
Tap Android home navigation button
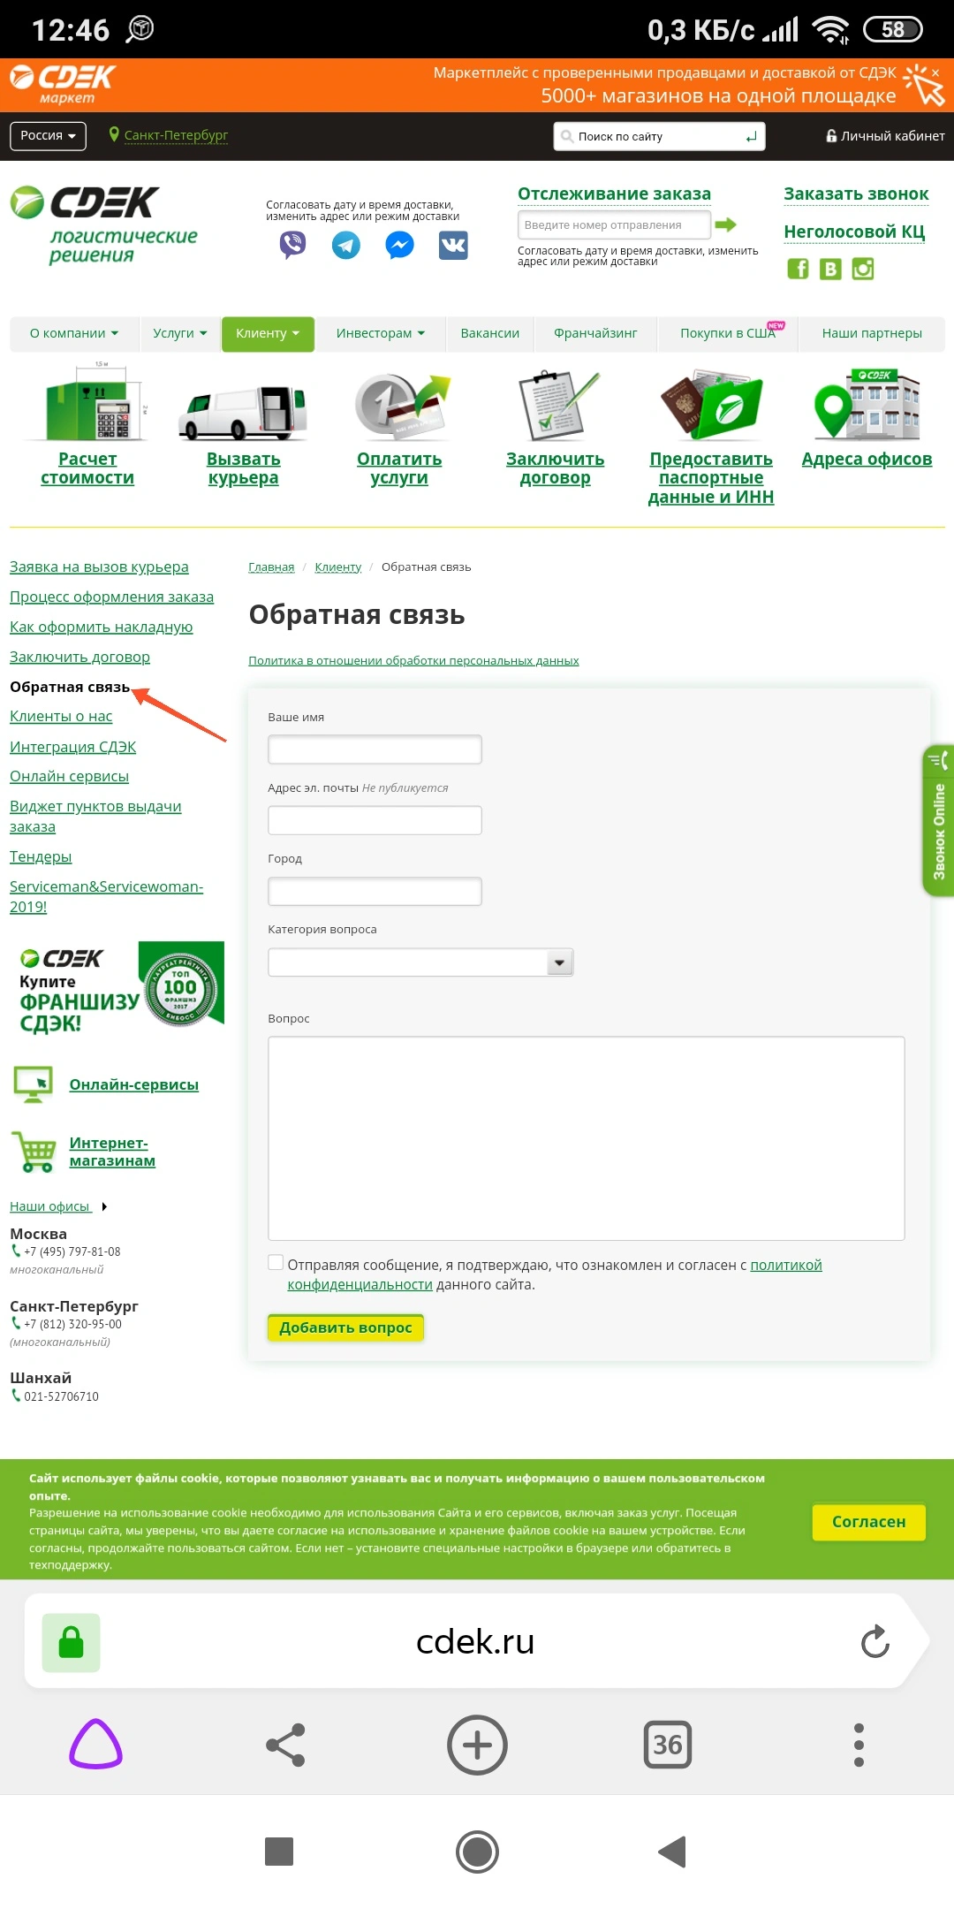coord(477,1852)
